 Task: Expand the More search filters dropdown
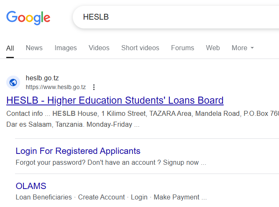pos(243,48)
